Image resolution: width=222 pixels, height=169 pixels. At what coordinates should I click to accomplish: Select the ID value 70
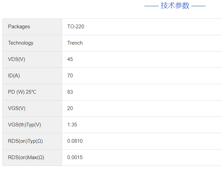(x=70, y=76)
